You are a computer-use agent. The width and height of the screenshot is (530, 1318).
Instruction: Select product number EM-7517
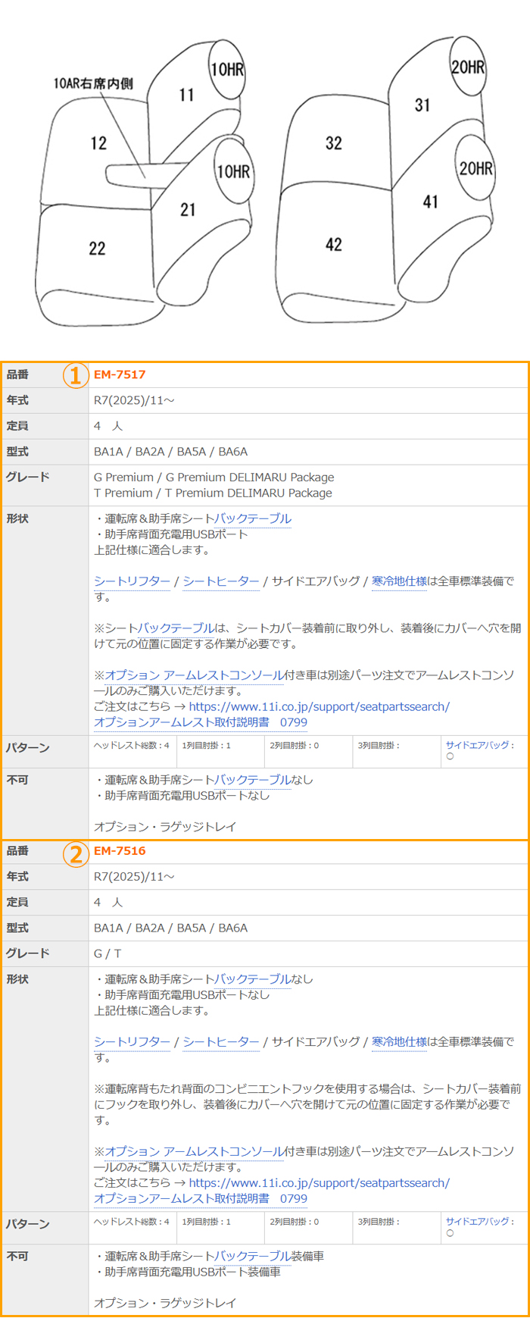pyautogui.click(x=120, y=374)
